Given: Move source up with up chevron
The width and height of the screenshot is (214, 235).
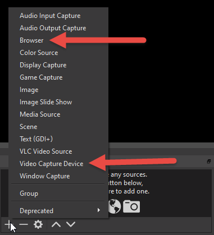Looking at the screenshot, I should [x=56, y=224].
